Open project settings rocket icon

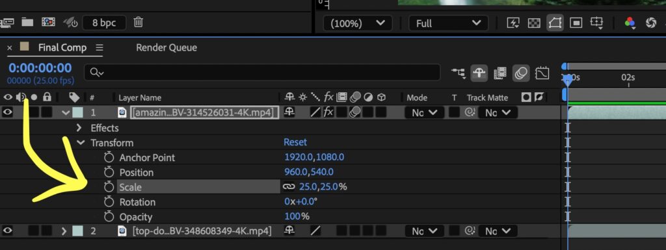[x=70, y=23]
